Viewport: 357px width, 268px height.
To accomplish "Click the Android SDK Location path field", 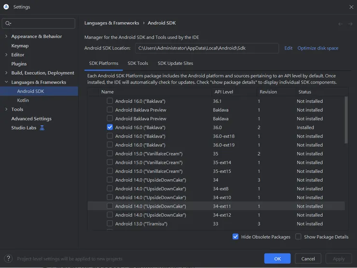I will (206, 48).
